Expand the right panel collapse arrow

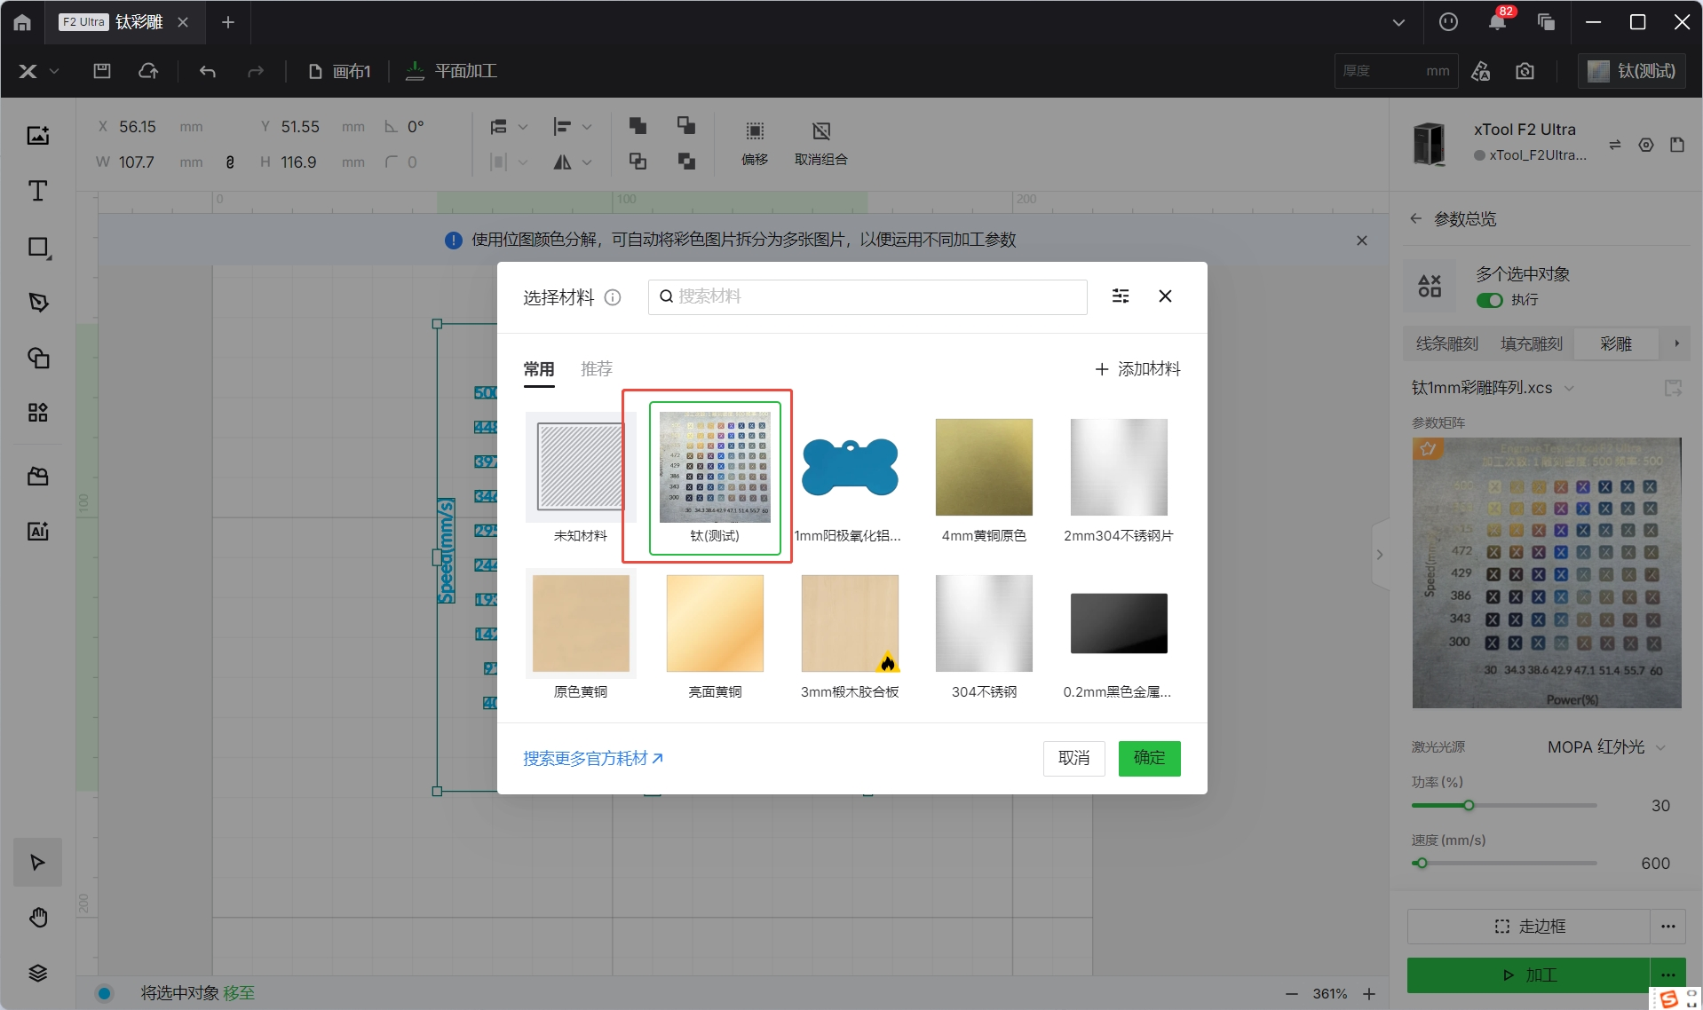pos(1380,555)
